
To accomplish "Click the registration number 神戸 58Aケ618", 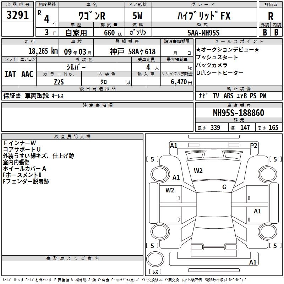I will pyautogui.click(x=132, y=51).
